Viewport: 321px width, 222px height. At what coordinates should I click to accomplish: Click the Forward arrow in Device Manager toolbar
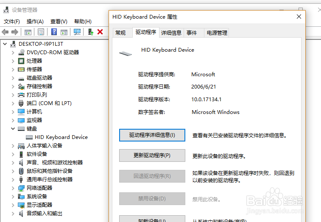pos(15,32)
